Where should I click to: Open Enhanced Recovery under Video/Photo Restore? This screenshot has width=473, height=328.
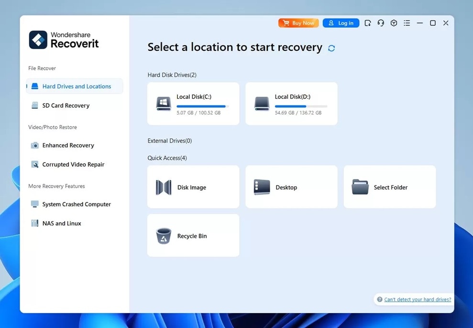67,145
